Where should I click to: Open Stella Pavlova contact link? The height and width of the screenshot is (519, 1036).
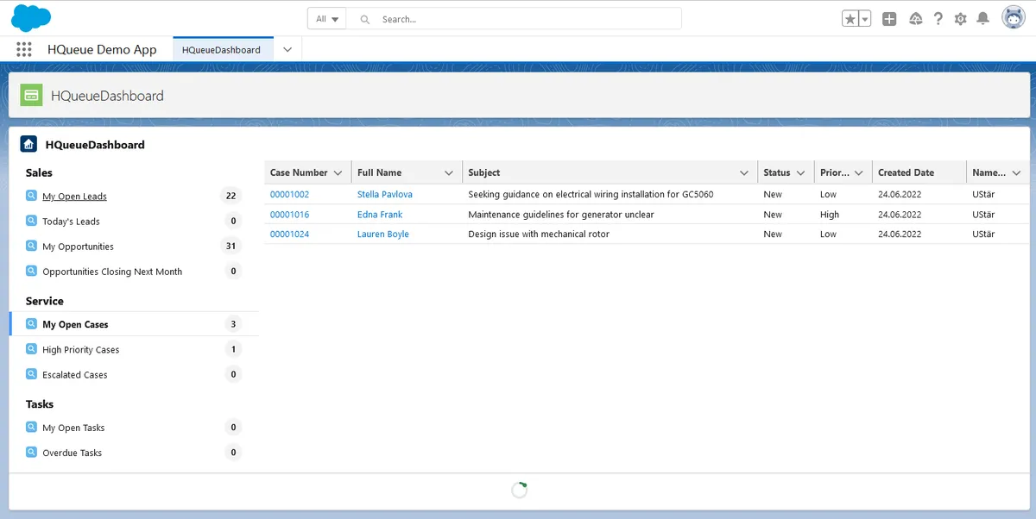[385, 195]
